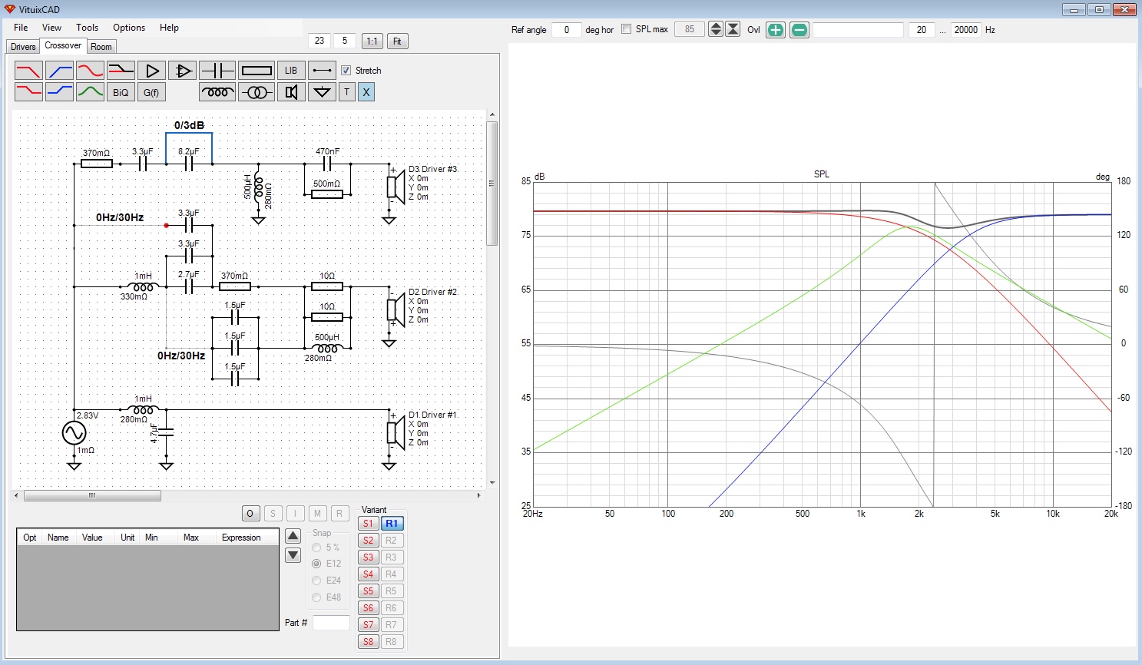Screen dimensions: 1142x665
Task: Click the 20000 Hz upper frequency field
Action: tap(966, 30)
